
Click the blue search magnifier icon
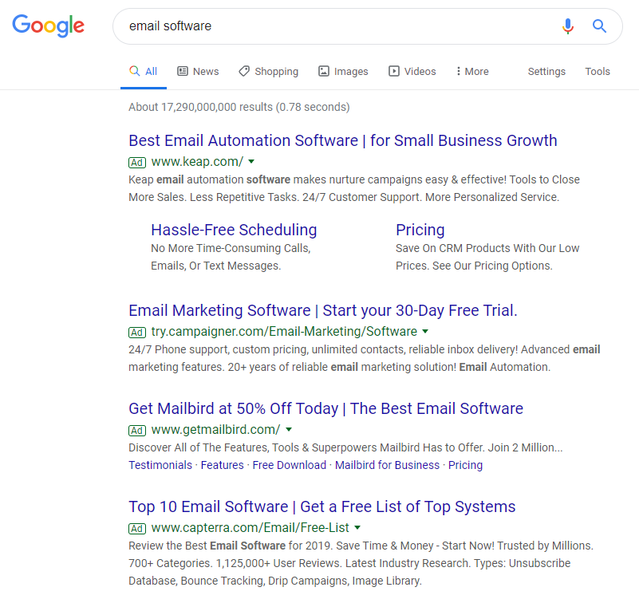point(599,26)
